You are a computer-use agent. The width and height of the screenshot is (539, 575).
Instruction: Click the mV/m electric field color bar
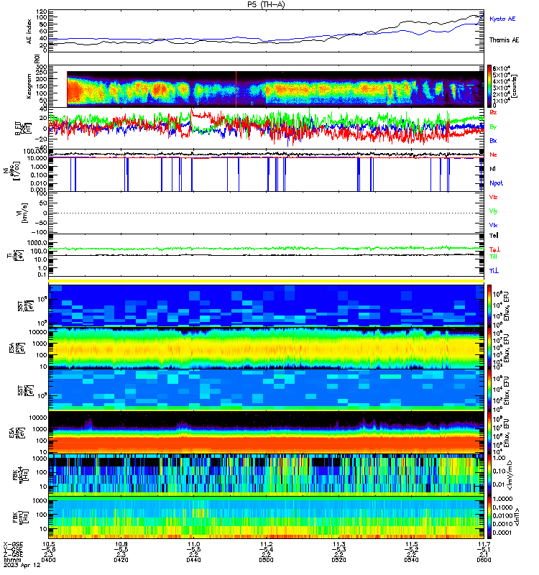point(489,474)
